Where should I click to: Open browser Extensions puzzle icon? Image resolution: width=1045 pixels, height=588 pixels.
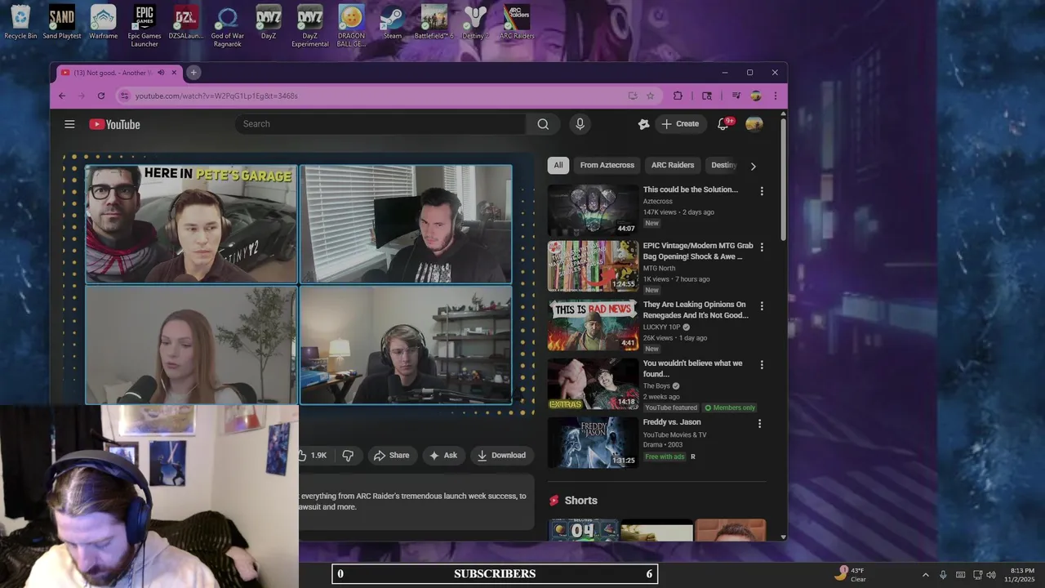(x=678, y=96)
